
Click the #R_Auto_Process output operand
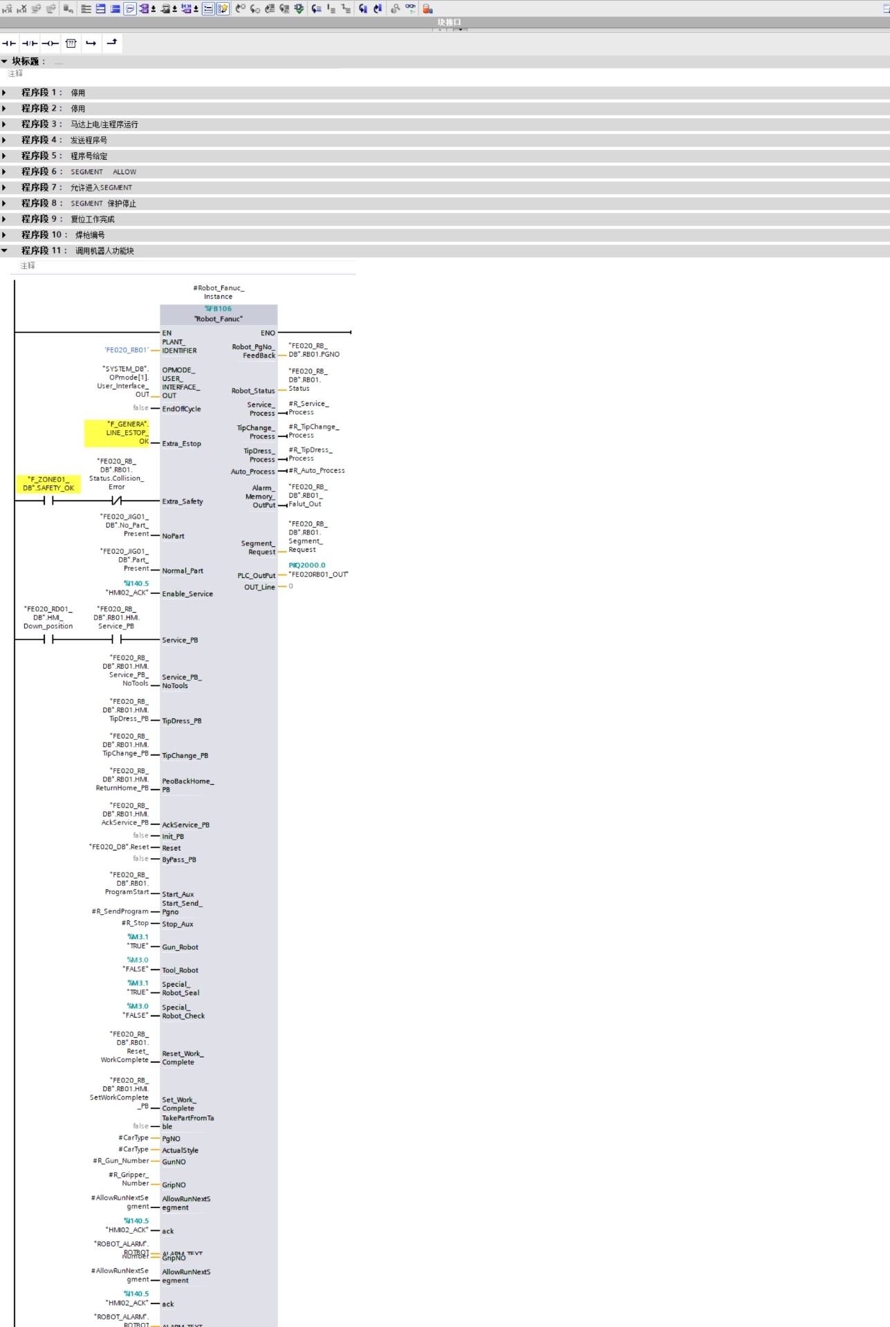click(317, 471)
